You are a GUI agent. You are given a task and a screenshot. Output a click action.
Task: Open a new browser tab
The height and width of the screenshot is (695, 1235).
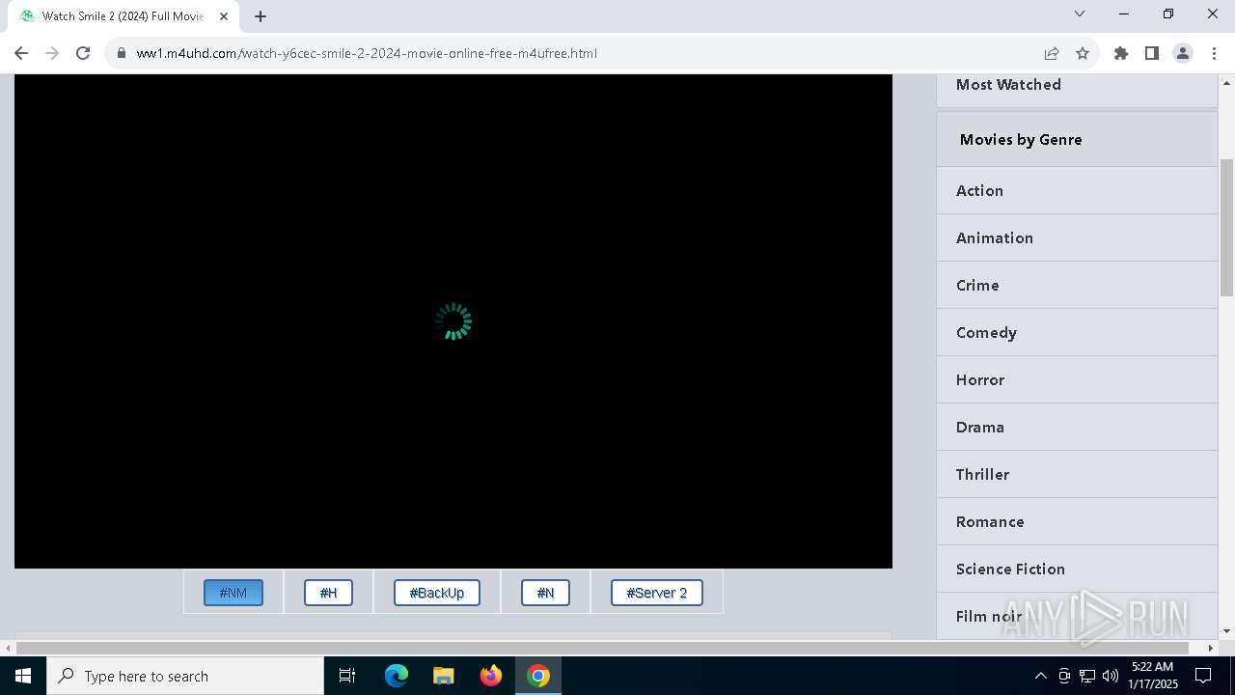pos(261,16)
